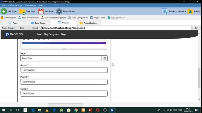The height and width of the screenshot is (113, 202).
Task: Click the Forward button
Action: click(35, 28)
